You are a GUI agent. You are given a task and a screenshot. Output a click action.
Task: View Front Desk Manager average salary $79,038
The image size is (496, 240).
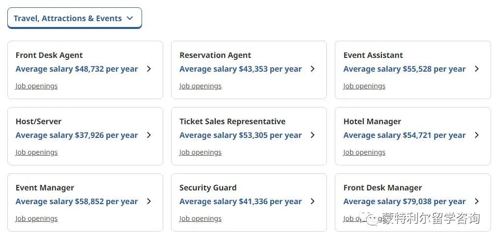click(404, 202)
